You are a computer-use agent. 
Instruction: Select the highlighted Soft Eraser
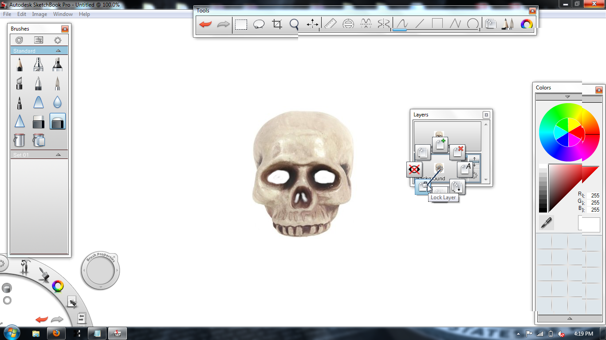(x=58, y=121)
